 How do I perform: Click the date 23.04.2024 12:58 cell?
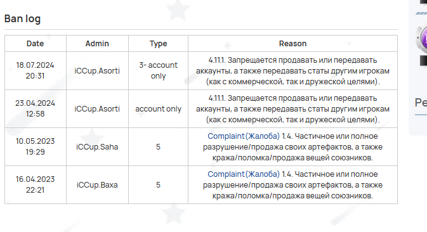point(35,108)
